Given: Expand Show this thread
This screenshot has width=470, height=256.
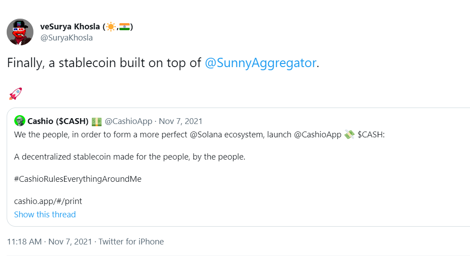Looking at the screenshot, I should pyautogui.click(x=45, y=215).
